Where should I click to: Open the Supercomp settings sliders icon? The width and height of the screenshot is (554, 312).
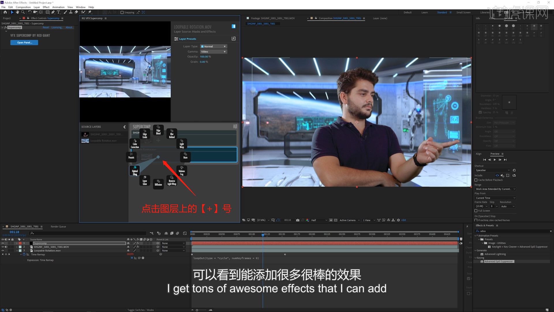point(235,127)
